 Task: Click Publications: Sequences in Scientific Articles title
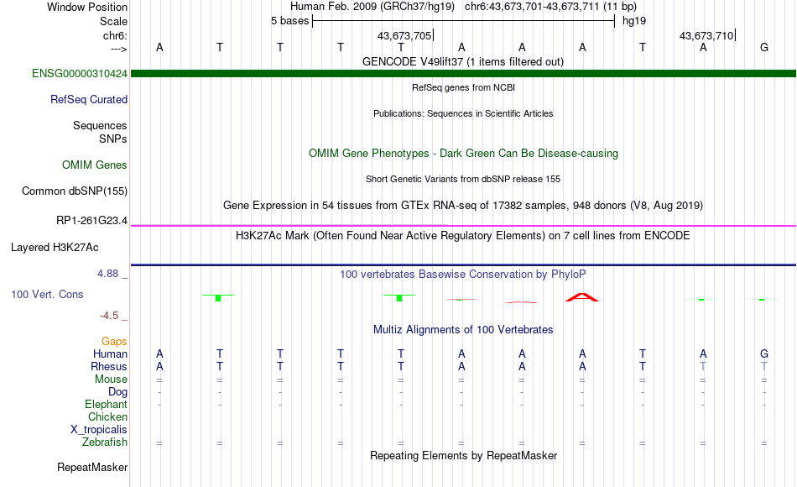tap(463, 113)
